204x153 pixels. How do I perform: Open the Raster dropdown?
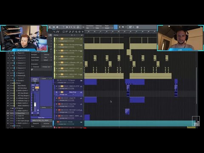point(109,28)
